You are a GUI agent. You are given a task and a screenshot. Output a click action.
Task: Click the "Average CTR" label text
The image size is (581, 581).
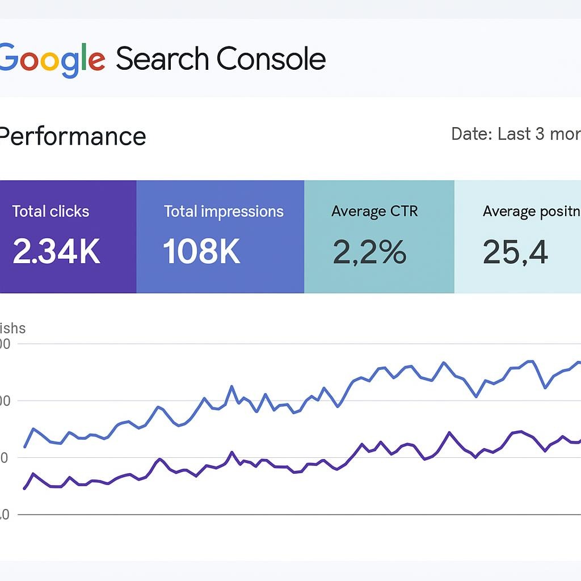point(374,212)
